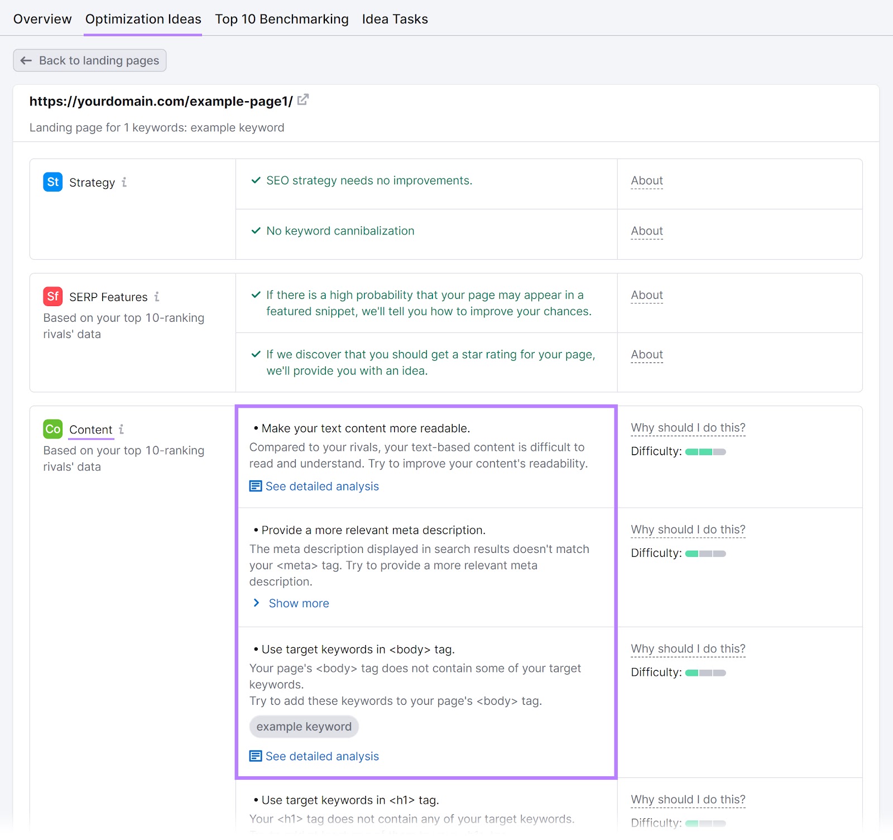Open external link icon beside page URL
The image size is (893, 840).
click(303, 100)
